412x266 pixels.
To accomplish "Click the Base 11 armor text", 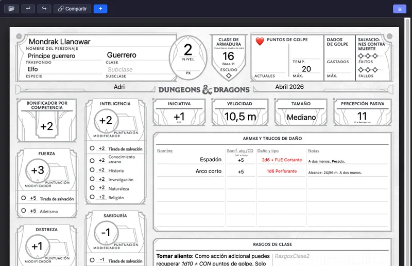I will tap(228, 64).
